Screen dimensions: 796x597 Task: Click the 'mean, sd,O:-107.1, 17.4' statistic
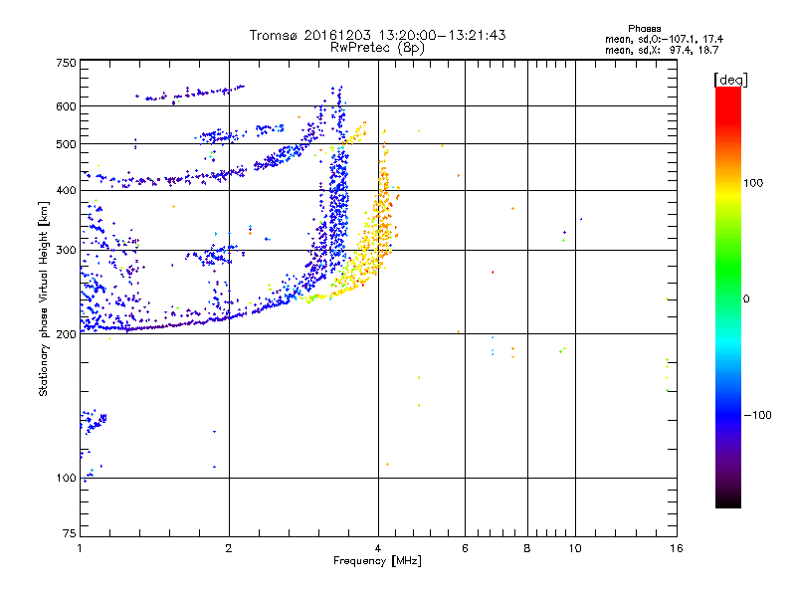click(664, 39)
